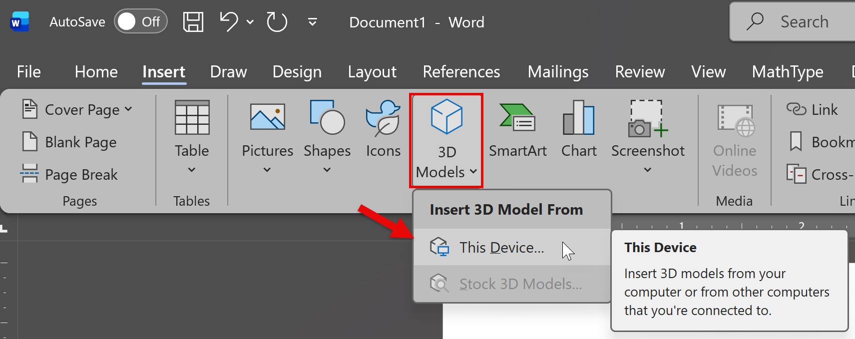
Task: Expand the Shapes dropdown chevron
Action: 327,170
